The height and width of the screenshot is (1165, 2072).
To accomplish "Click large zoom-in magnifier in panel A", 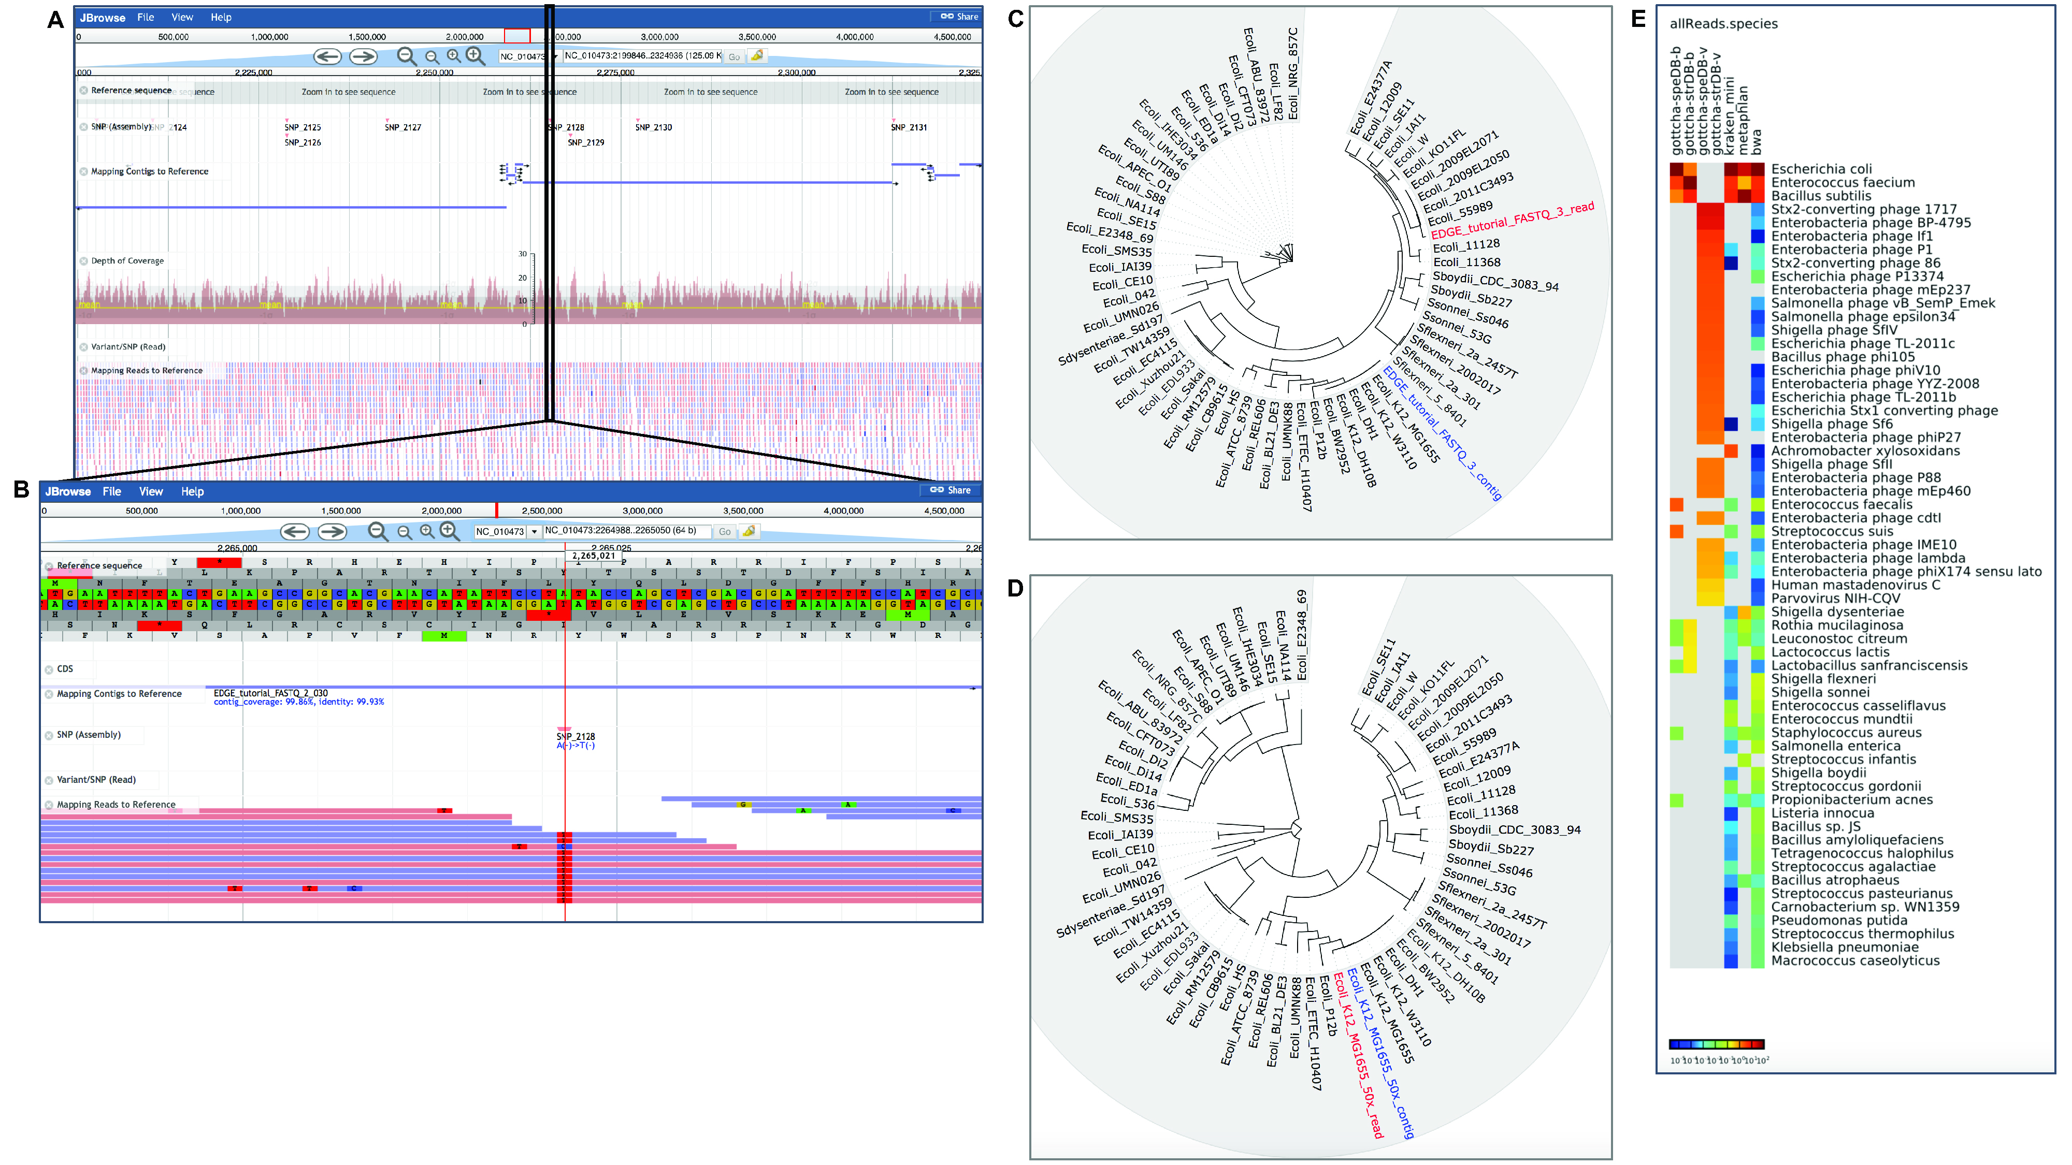I will pyautogui.click(x=476, y=55).
